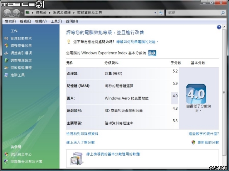Click the 5.3 hard disk subscore
The height and width of the screenshot is (171, 229).
pos(175,121)
